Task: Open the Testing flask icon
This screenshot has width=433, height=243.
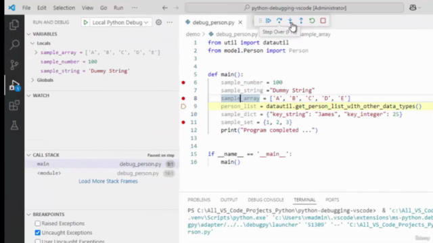Action: (14, 126)
